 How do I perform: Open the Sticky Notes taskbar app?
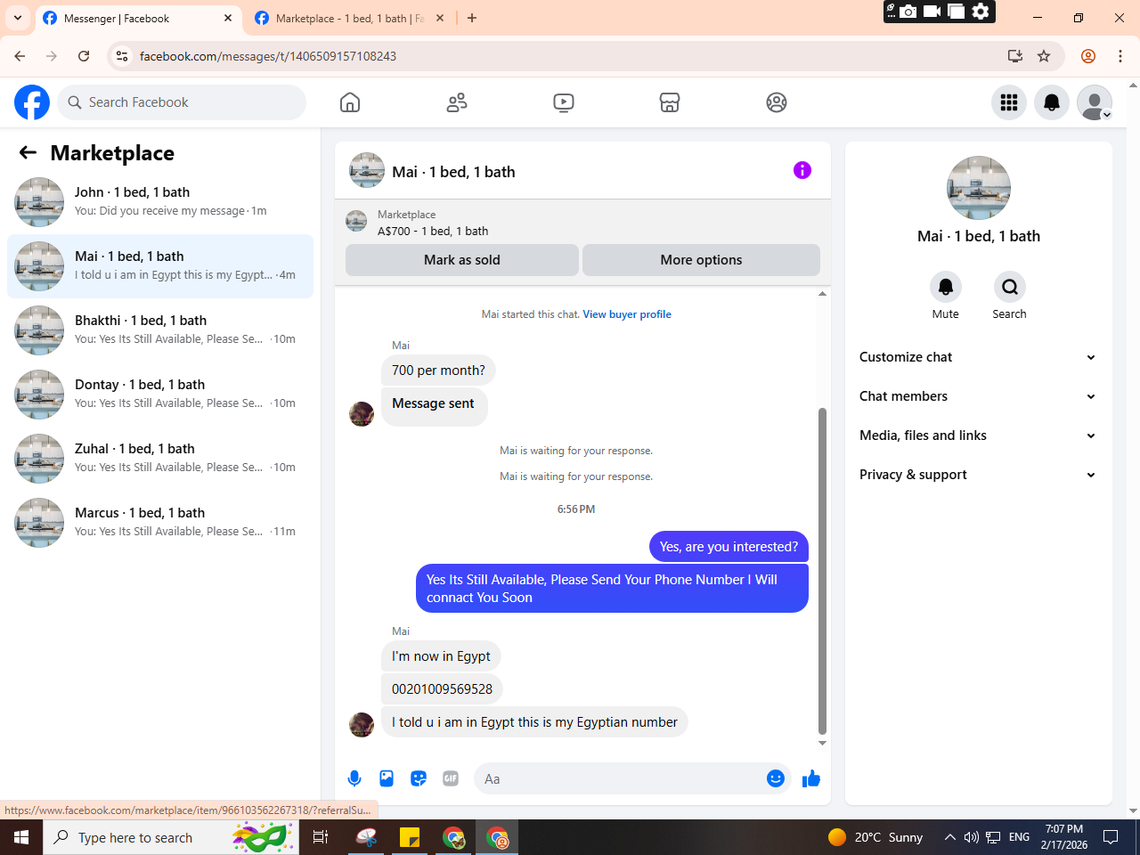(410, 837)
